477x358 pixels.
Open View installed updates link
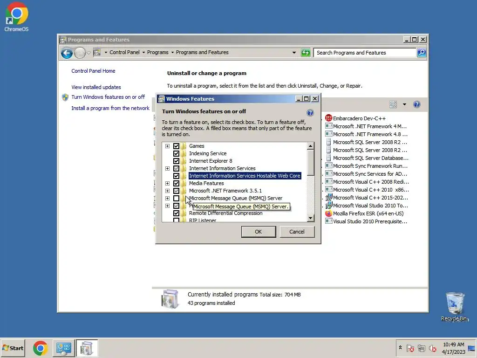tap(96, 87)
